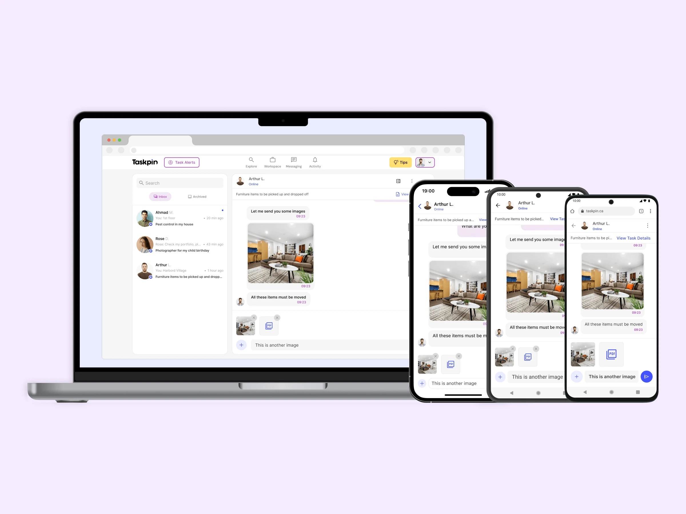Click the send arrow icon on mobile
Screen dimensions: 686x514
tap(647, 376)
